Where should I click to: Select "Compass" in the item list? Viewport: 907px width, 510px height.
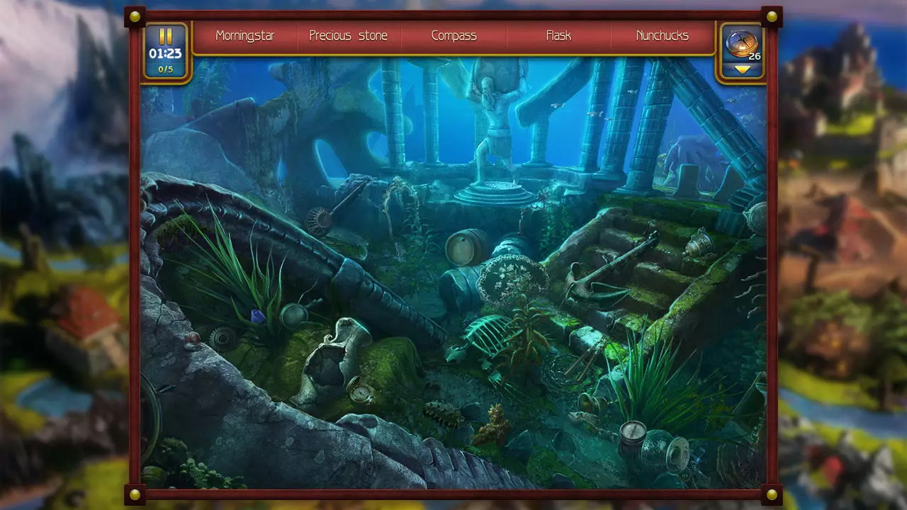pos(454,35)
